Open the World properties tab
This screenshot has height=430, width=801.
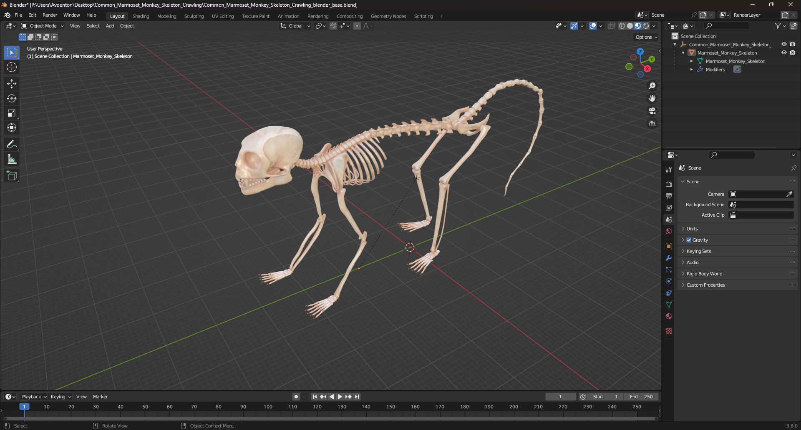(x=669, y=231)
